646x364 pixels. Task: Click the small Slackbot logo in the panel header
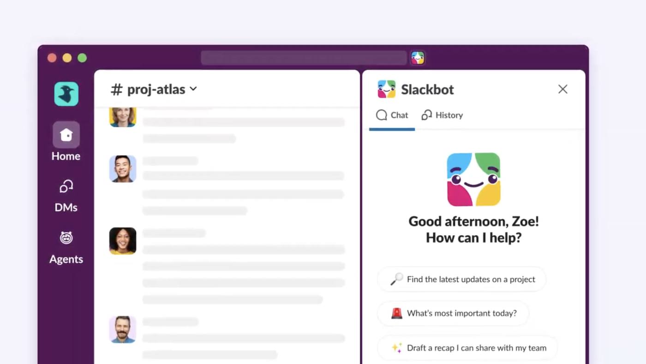[386, 89]
